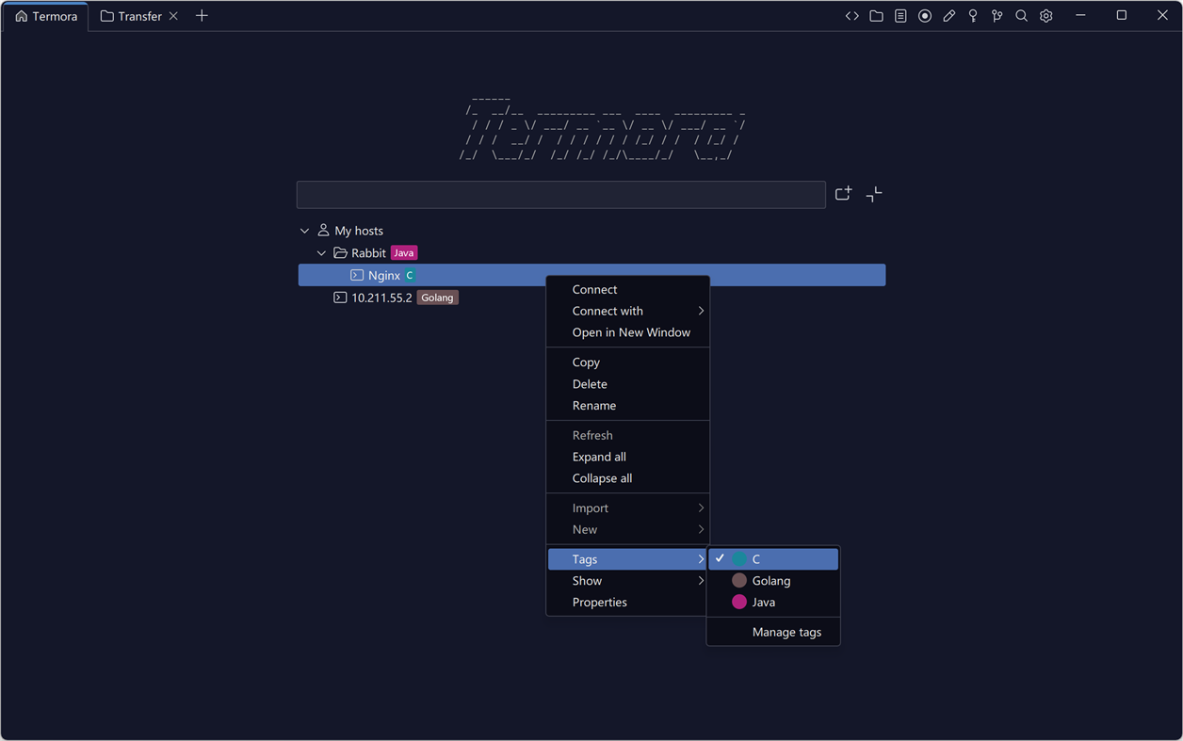Switch to the Transfer tab
Image resolution: width=1183 pixels, height=741 pixels.
139,16
